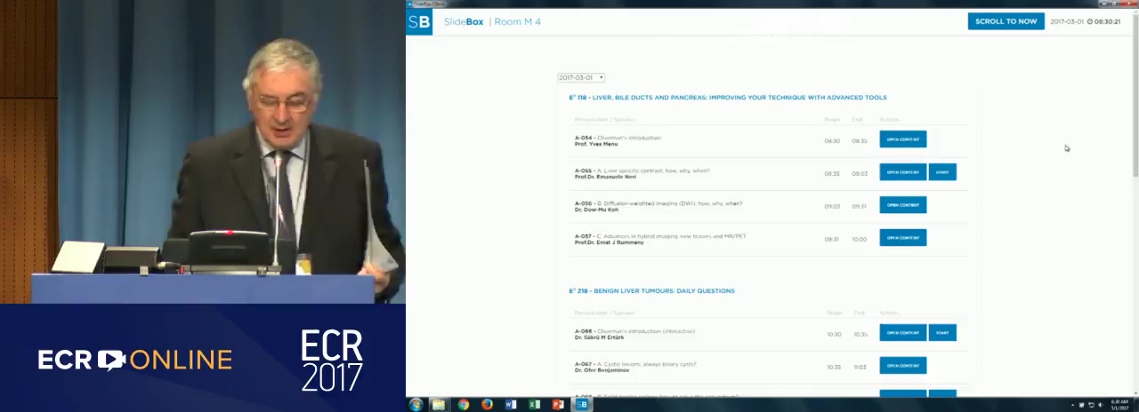Click the E³ 118 Liver, Bile Ducts session title
Viewport: 1139px width, 412px height.
(728, 98)
